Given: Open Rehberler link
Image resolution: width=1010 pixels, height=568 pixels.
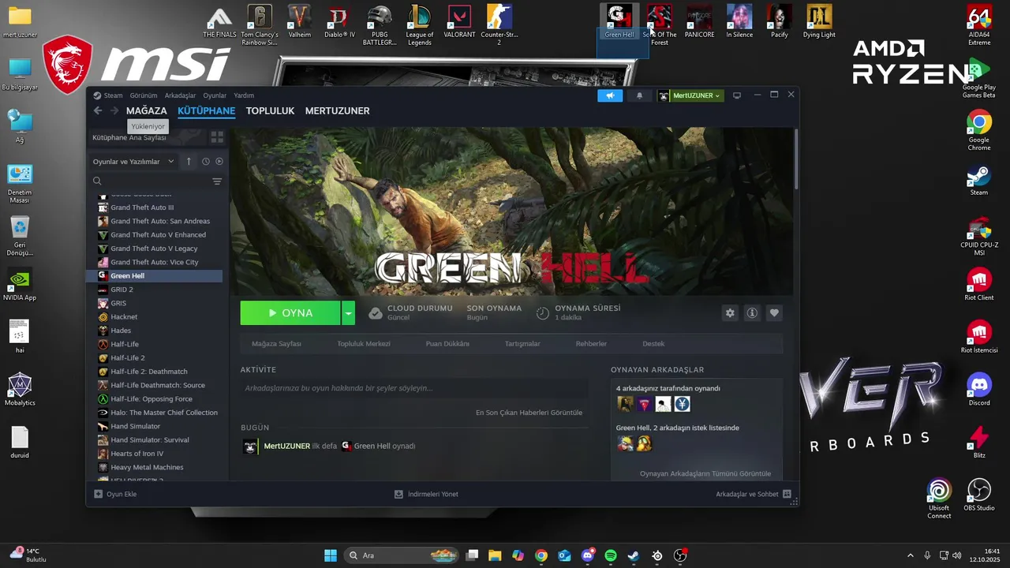Looking at the screenshot, I should [591, 344].
